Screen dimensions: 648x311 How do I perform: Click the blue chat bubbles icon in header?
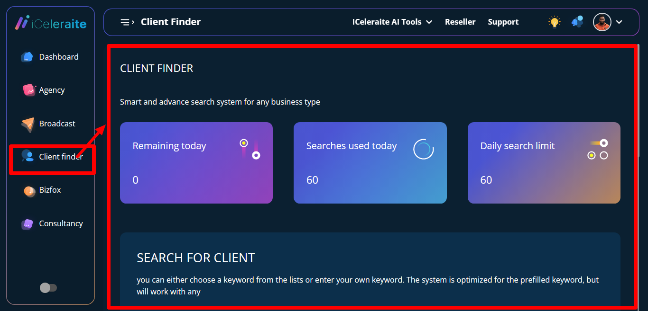click(x=577, y=22)
